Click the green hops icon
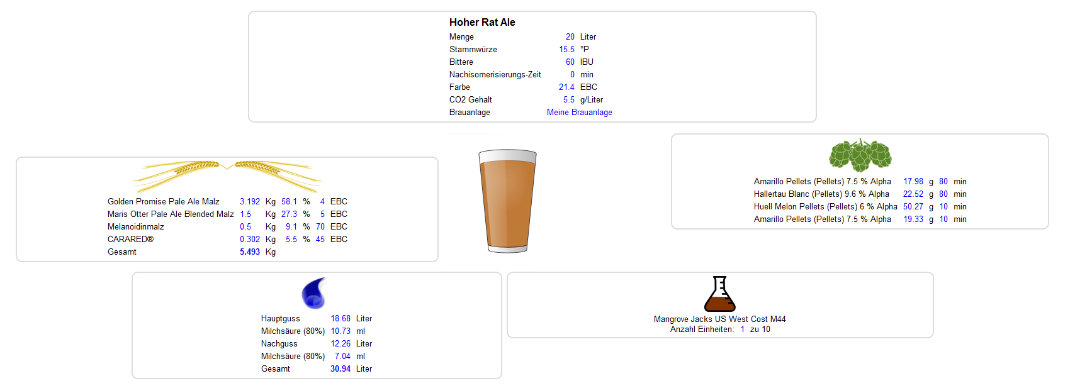 [860, 155]
